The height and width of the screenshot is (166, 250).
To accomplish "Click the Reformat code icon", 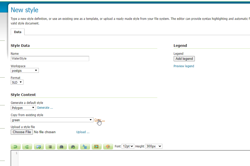I will [50, 147].
